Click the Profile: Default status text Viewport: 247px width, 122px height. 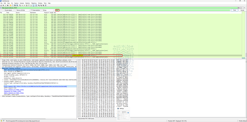pyautogui.click(x=242, y=121)
